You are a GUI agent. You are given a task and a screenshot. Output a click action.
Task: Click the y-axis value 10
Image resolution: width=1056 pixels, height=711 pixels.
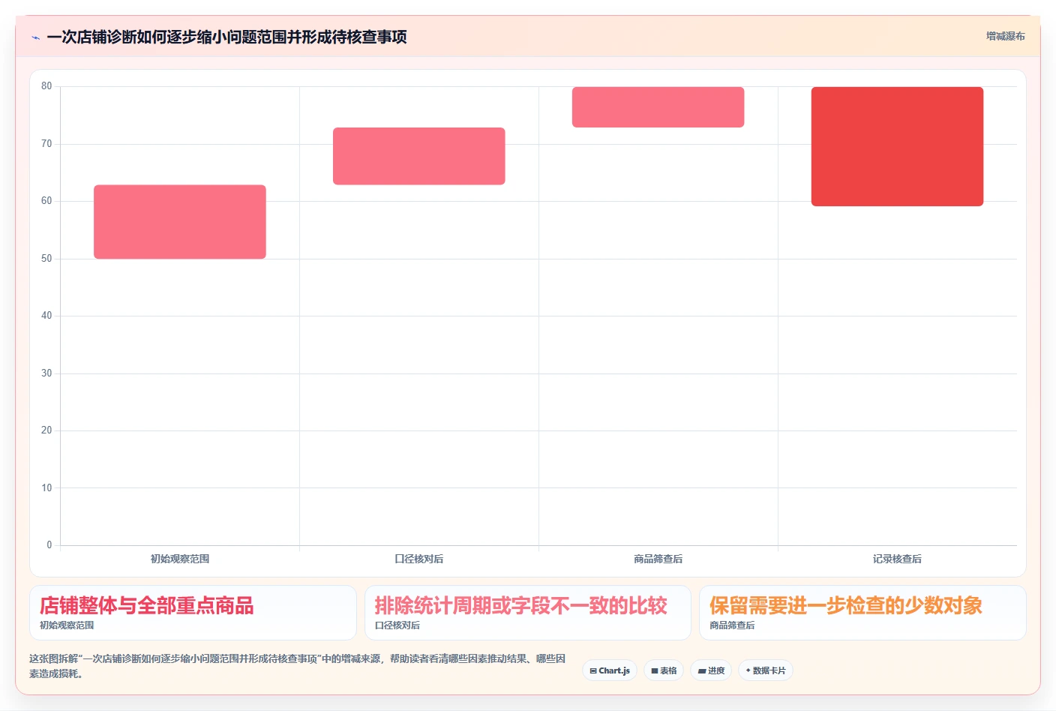pos(46,488)
